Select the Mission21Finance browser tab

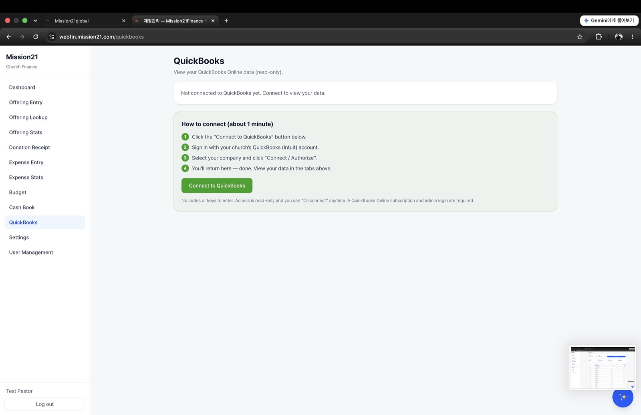point(175,21)
